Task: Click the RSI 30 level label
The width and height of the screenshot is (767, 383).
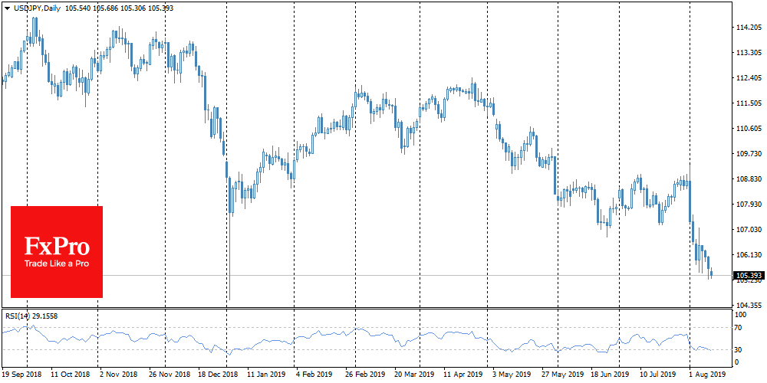Action: (739, 350)
